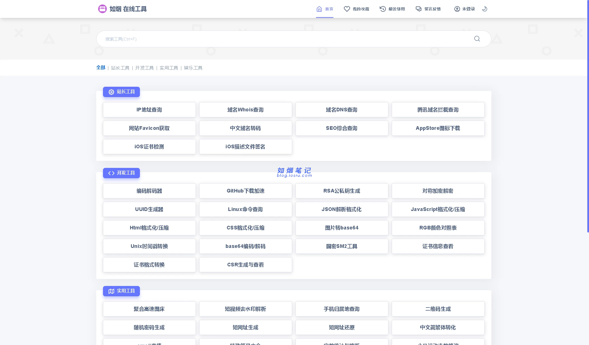Toggle dark mode with the moon icon
This screenshot has width=589, height=345.
(485, 9)
